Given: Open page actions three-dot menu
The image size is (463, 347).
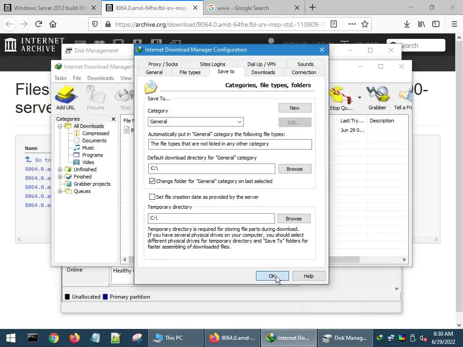Looking at the screenshot, I should (x=352, y=24).
